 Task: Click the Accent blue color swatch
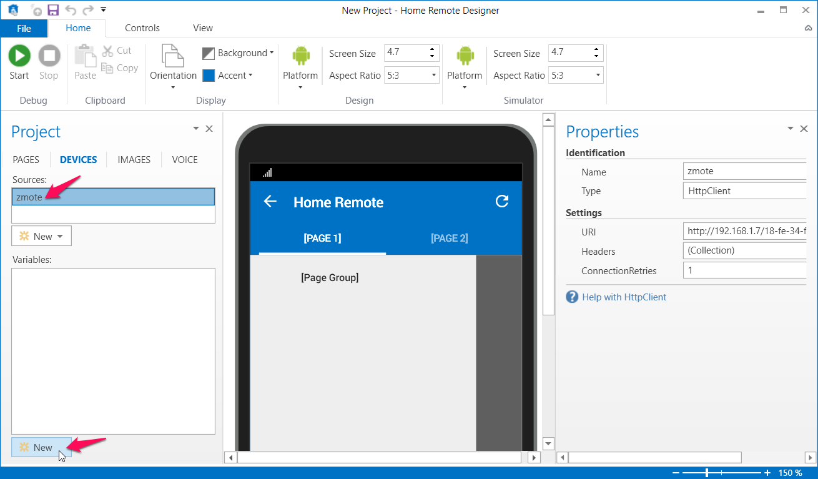(x=209, y=76)
